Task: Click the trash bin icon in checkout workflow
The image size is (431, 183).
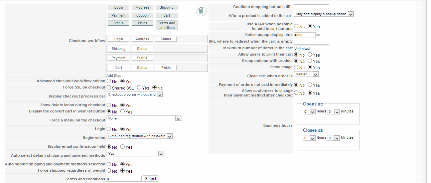Action: click(201, 11)
